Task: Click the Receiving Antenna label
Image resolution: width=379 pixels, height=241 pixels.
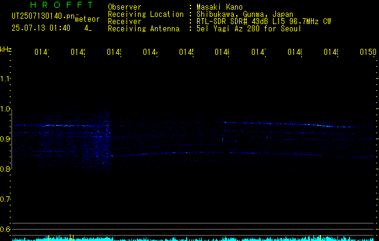Action: [144, 29]
